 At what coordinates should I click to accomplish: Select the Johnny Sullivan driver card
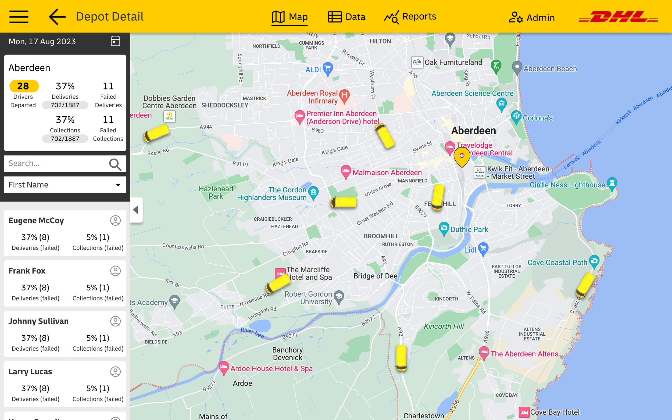pos(65,334)
